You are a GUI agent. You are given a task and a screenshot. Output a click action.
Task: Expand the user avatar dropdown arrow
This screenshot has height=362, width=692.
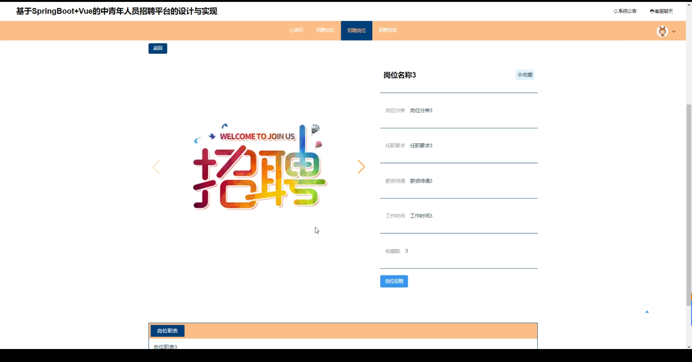(674, 32)
